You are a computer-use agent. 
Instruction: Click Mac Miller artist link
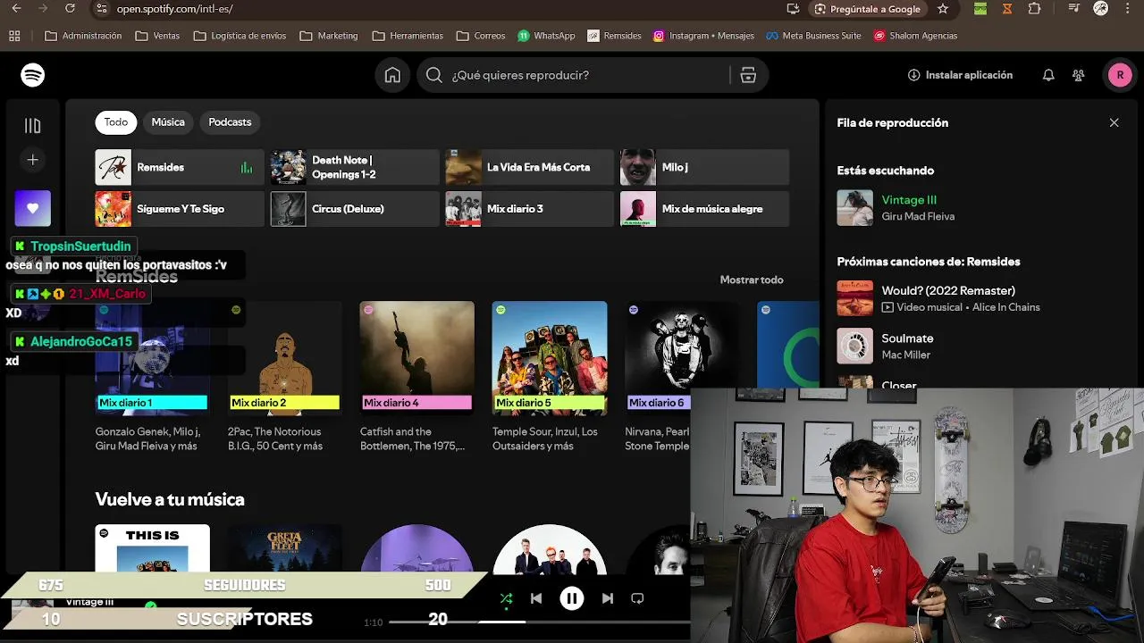tap(906, 355)
